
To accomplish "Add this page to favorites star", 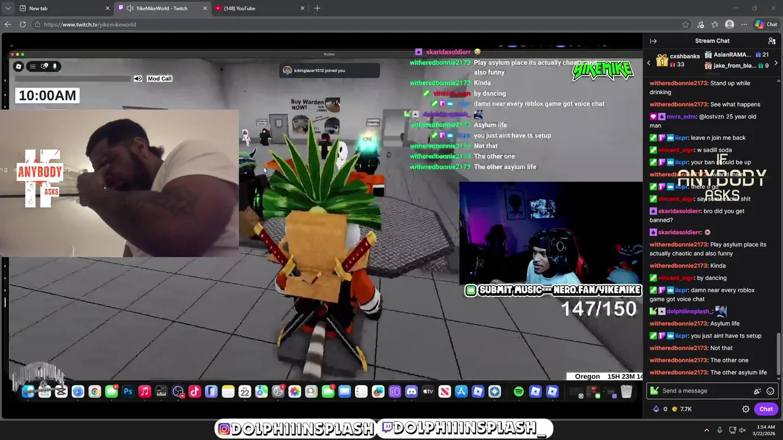I will point(686,24).
